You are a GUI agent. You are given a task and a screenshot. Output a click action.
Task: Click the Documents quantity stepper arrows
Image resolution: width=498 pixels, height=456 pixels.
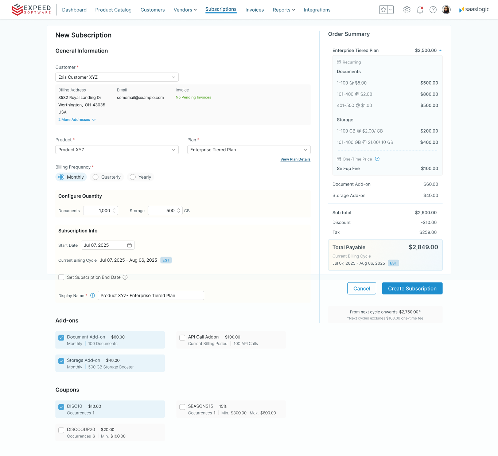point(114,211)
